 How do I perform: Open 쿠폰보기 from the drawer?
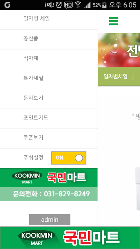tap(49, 139)
